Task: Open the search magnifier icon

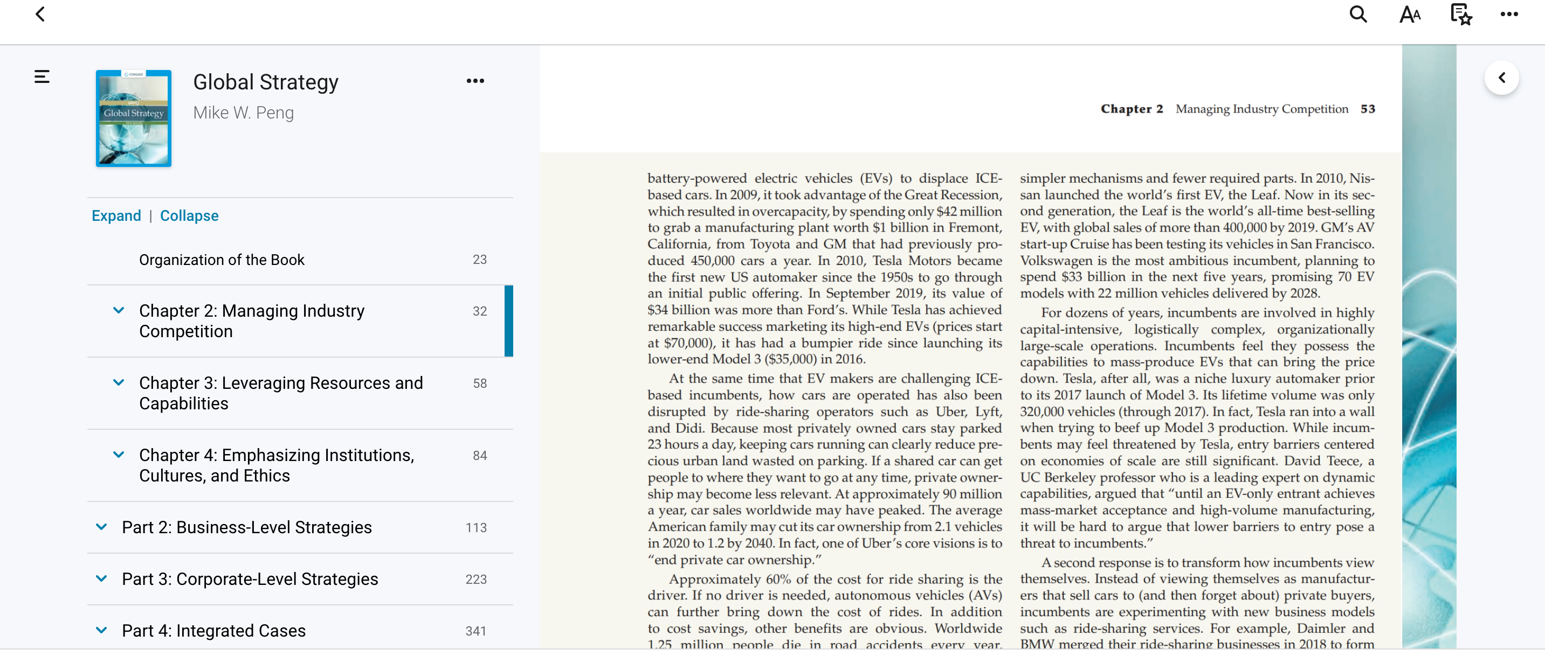Action: pos(1358,15)
